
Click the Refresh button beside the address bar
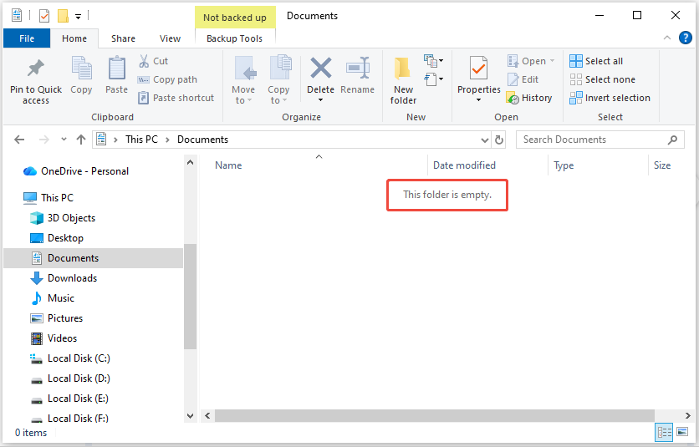tap(500, 140)
